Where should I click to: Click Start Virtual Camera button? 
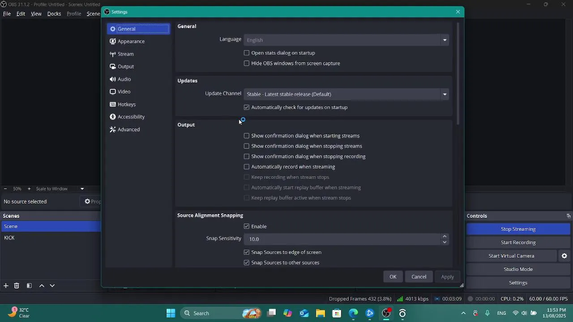(x=512, y=256)
